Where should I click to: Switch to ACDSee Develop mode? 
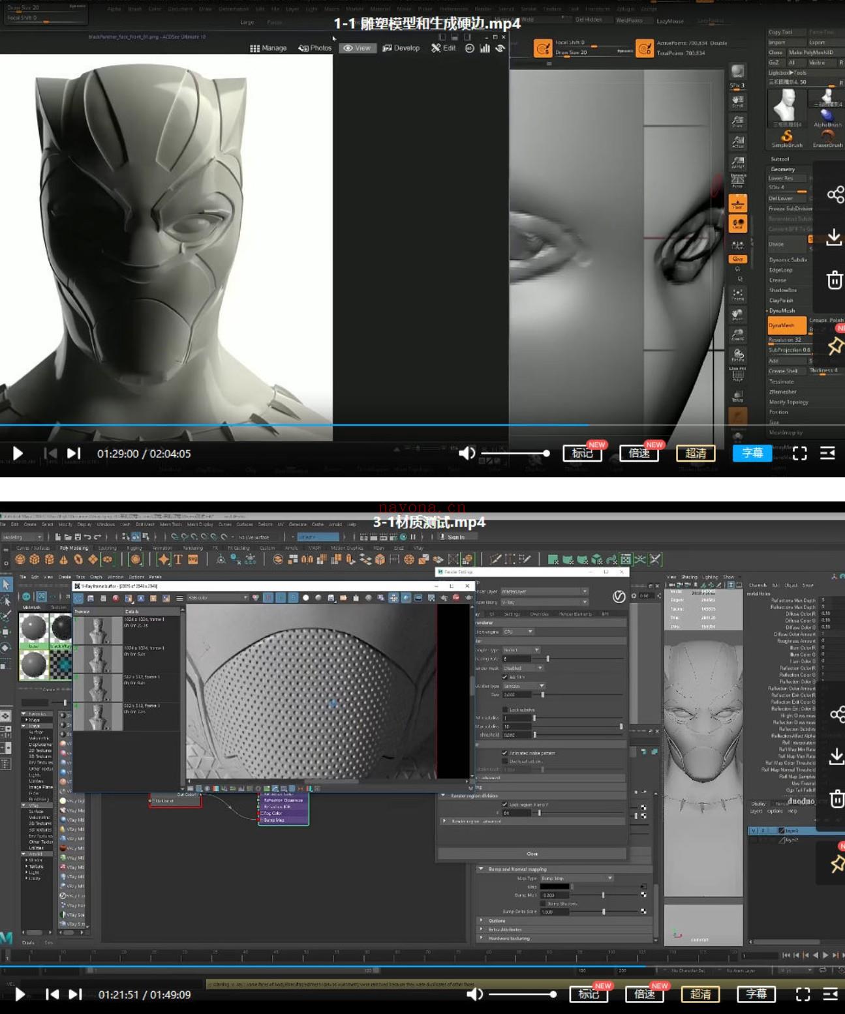click(x=401, y=48)
